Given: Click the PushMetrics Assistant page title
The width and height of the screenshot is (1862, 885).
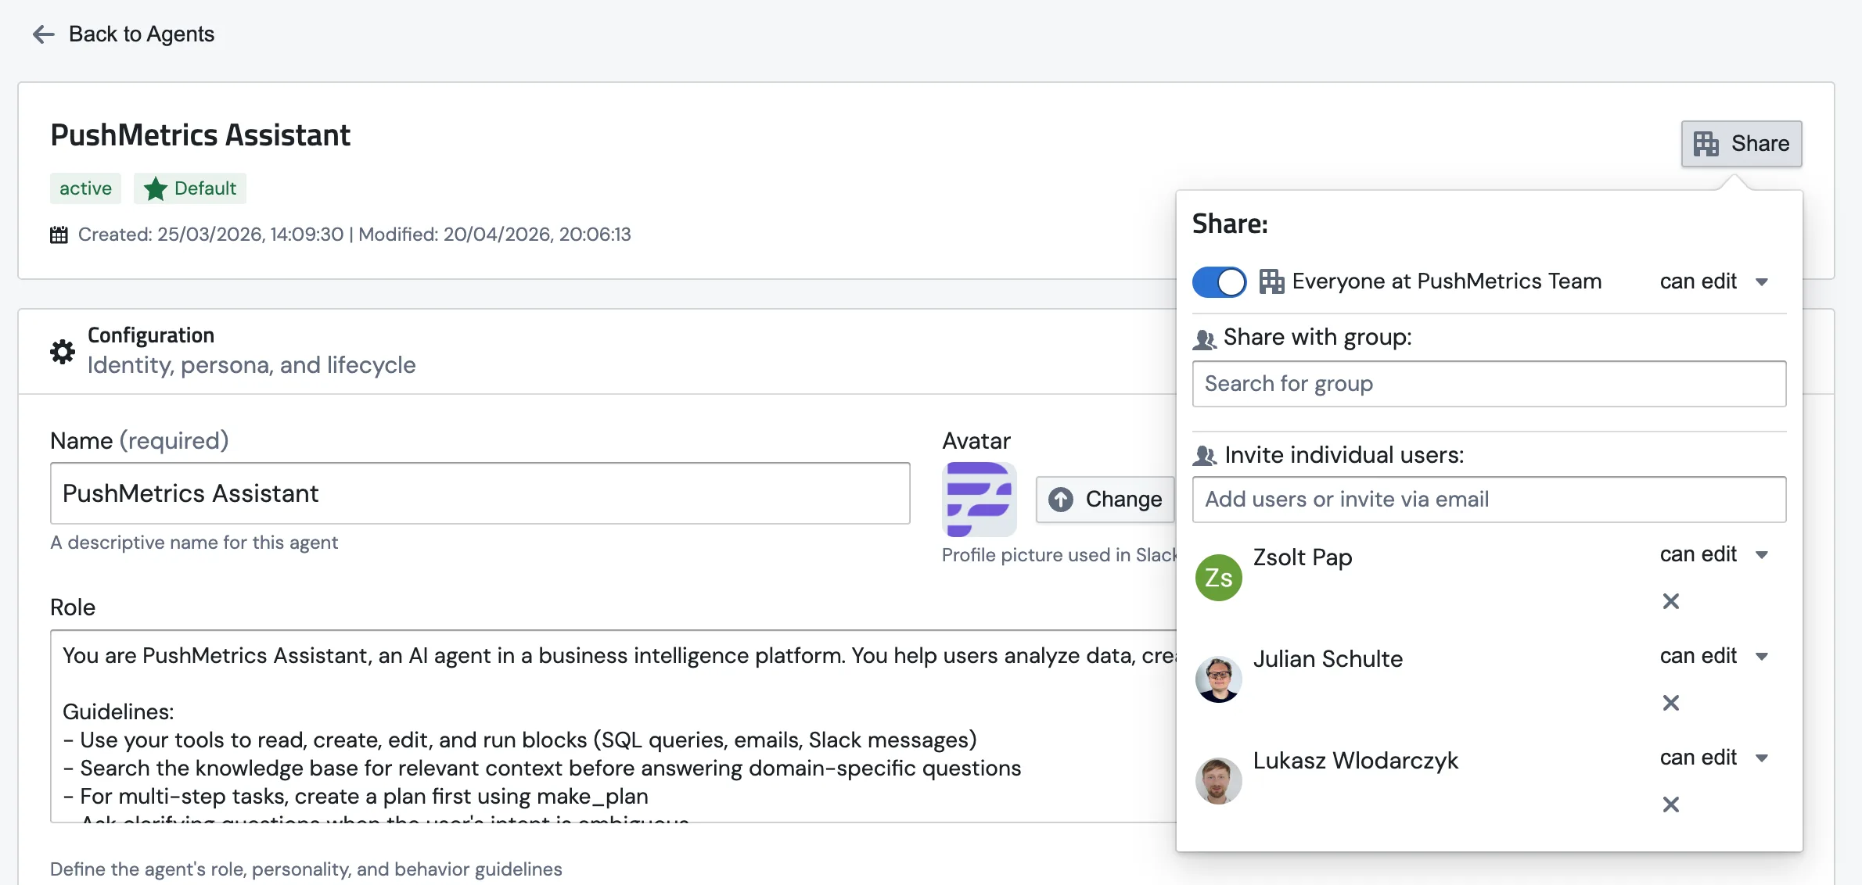Looking at the screenshot, I should pyautogui.click(x=200, y=135).
